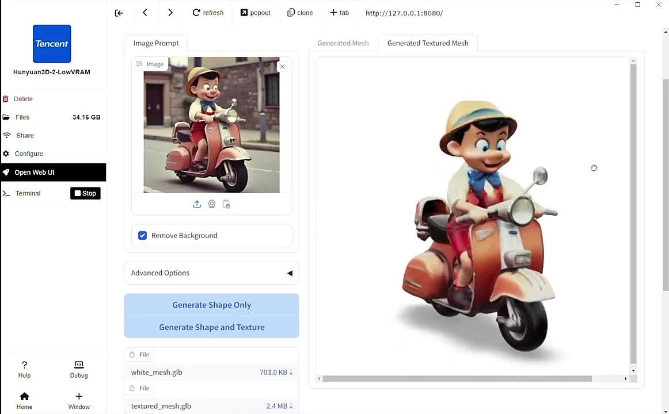Click the upload image icon
This screenshot has height=414, width=669.
(x=197, y=204)
